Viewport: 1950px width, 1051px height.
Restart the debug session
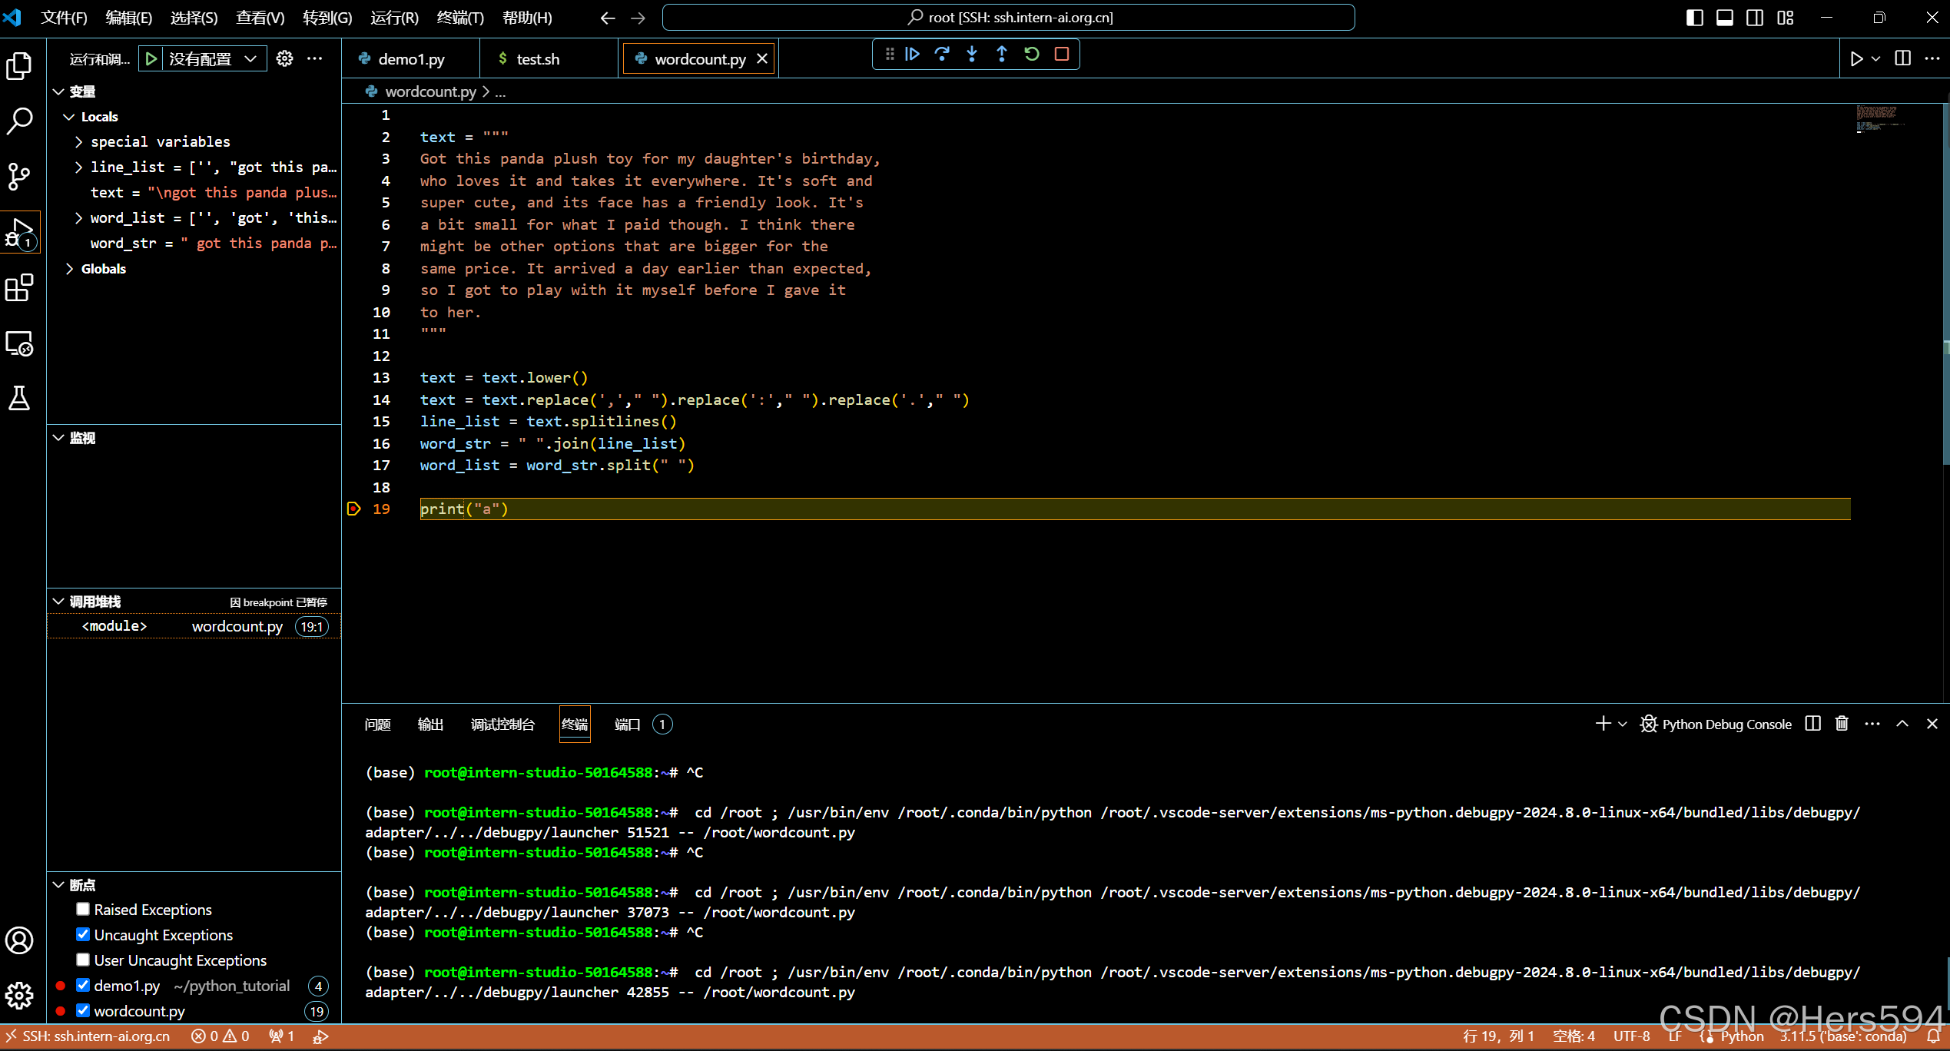1032,54
